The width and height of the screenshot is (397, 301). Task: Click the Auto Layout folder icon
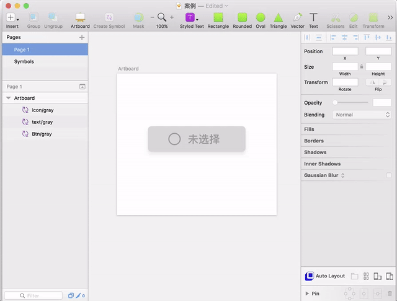(354, 276)
